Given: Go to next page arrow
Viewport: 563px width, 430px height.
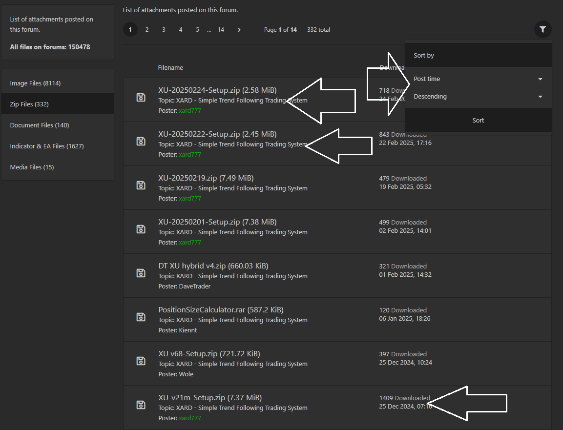Looking at the screenshot, I should [x=239, y=30].
